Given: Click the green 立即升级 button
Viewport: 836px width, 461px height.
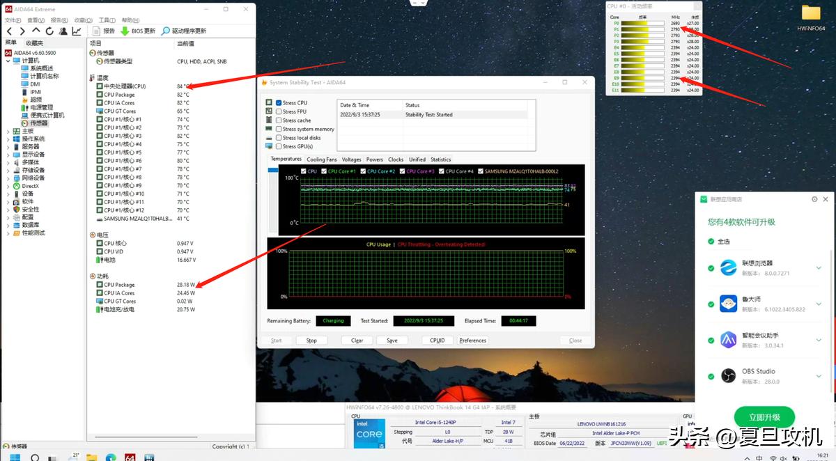Looking at the screenshot, I should [764, 417].
